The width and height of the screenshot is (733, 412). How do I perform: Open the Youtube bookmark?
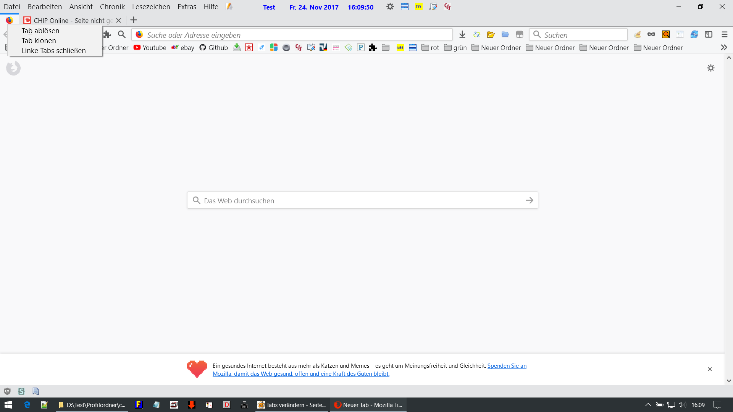(150, 48)
